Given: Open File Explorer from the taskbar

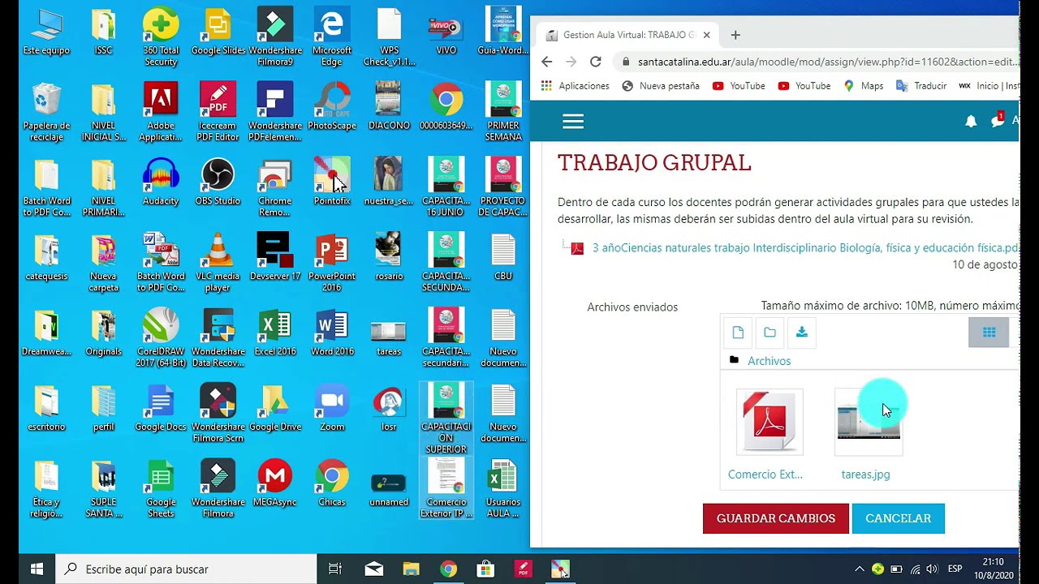Looking at the screenshot, I should (x=411, y=569).
